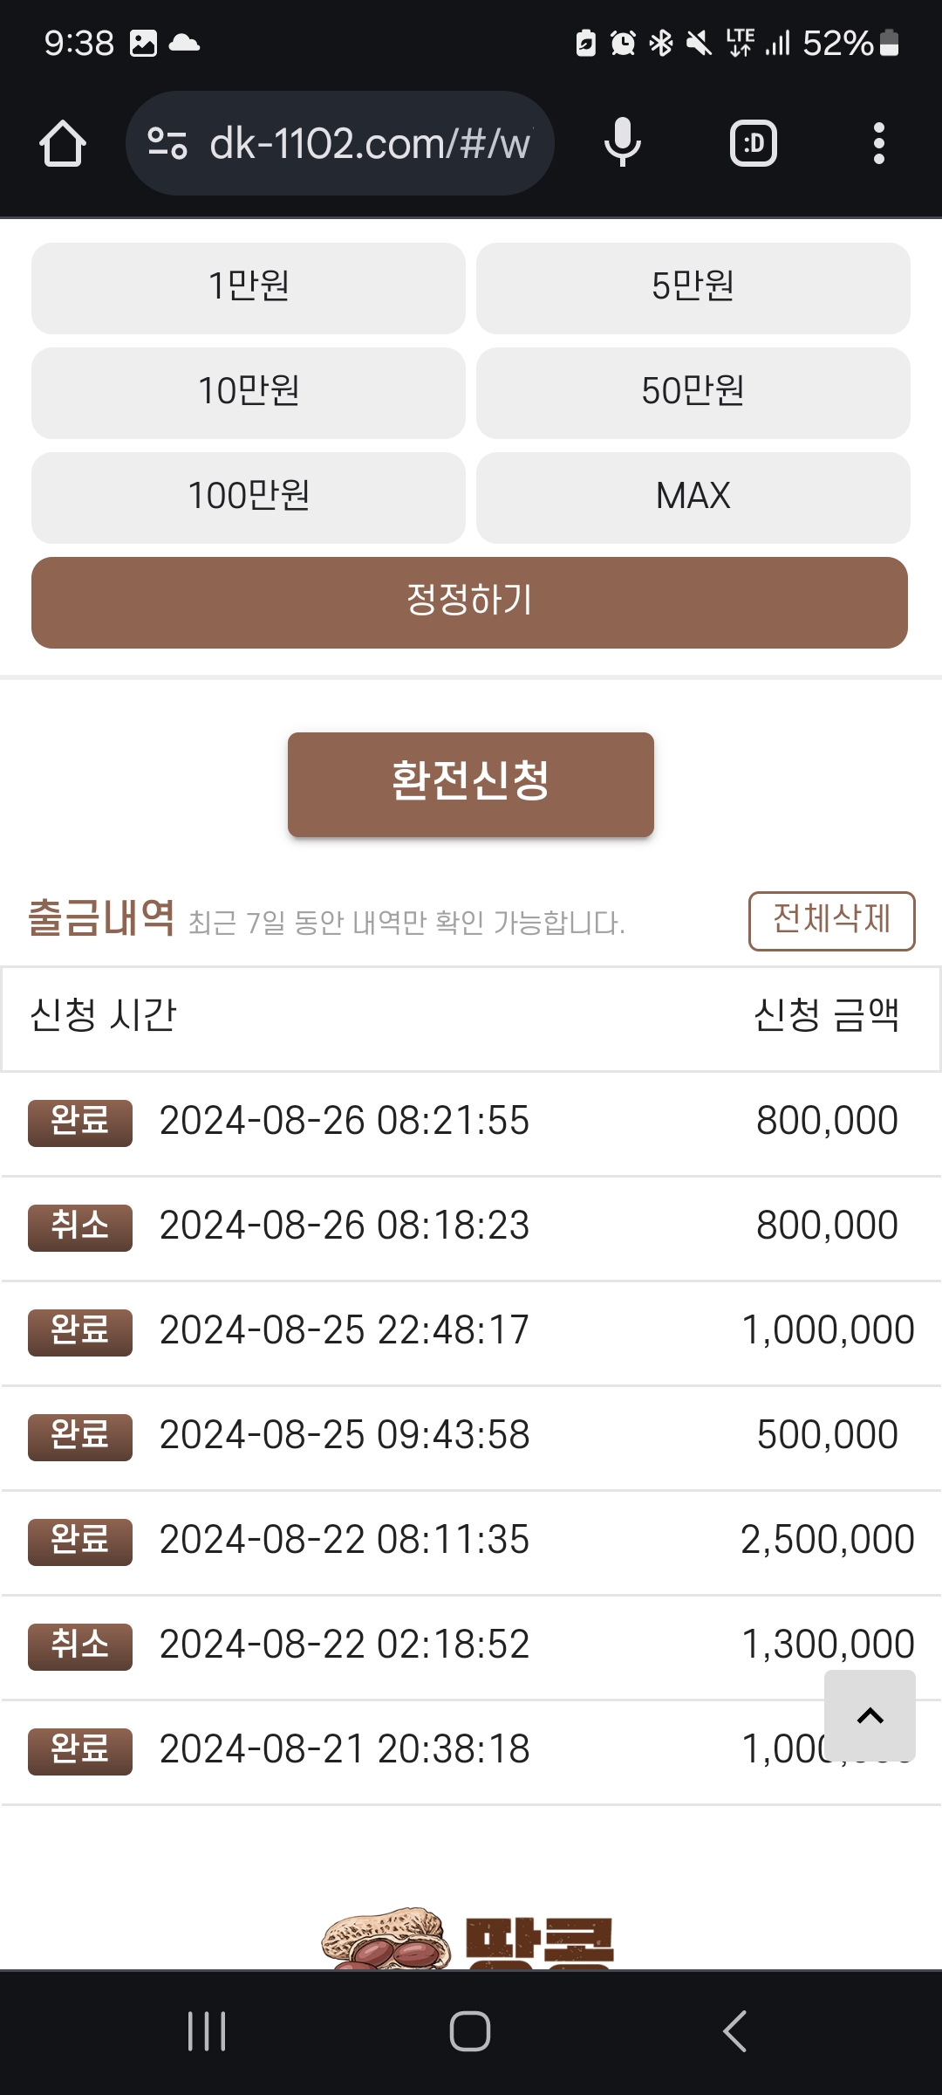Select the 1만원 amount button
This screenshot has width=942, height=2095.
click(x=249, y=288)
